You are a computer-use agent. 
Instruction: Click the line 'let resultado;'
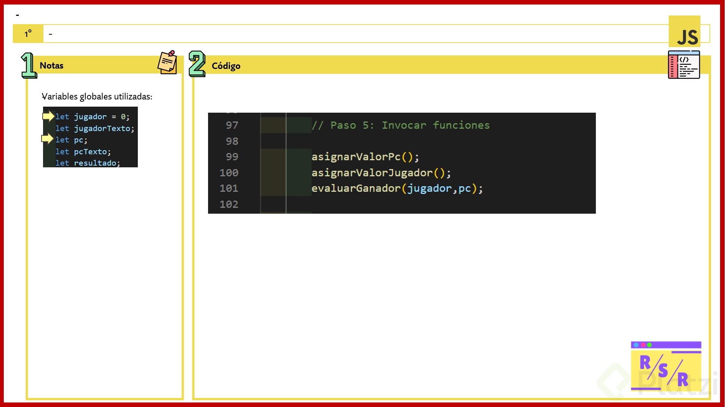[88, 163]
